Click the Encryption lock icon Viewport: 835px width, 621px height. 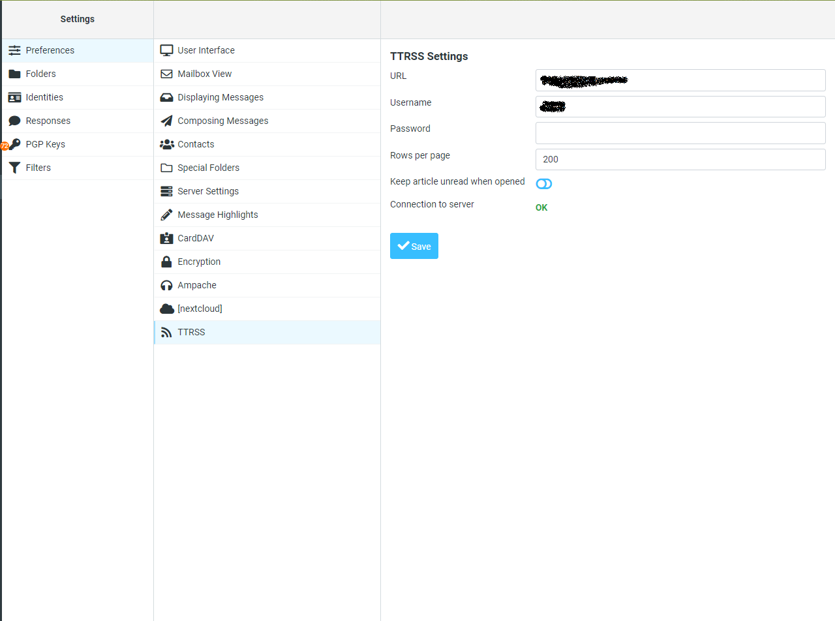point(166,262)
